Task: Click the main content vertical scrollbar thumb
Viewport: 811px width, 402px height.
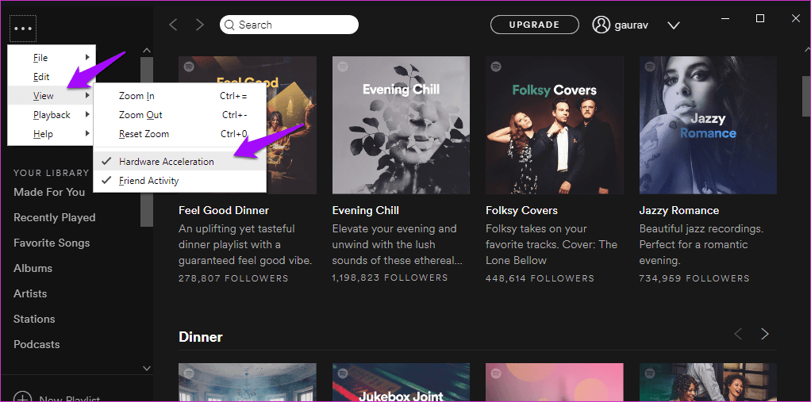Action: [805, 98]
